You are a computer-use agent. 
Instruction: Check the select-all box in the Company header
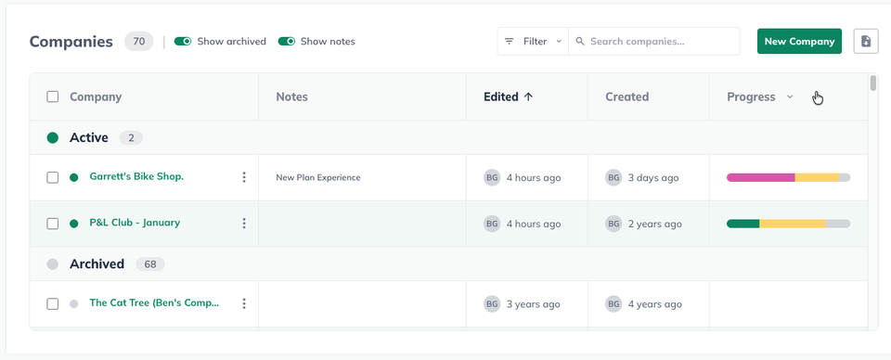tap(52, 96)
